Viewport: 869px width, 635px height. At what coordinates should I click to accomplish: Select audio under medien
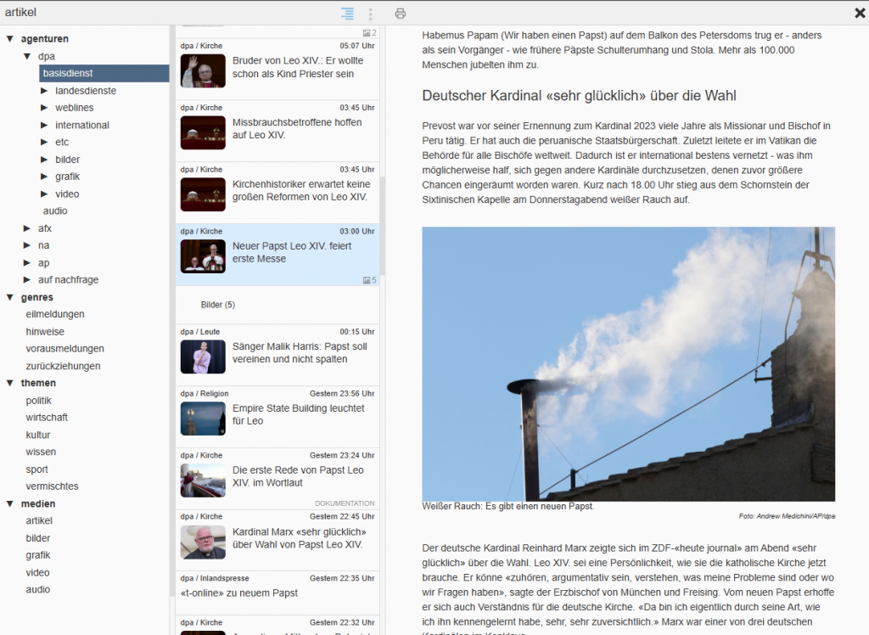pos(37,589)
